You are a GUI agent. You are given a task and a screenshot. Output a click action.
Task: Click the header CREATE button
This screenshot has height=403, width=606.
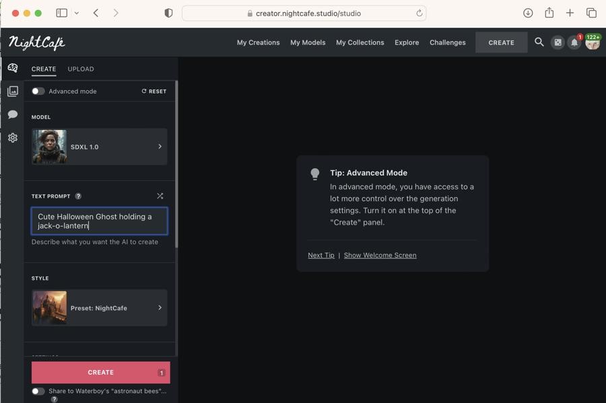(x=501, y=42)
